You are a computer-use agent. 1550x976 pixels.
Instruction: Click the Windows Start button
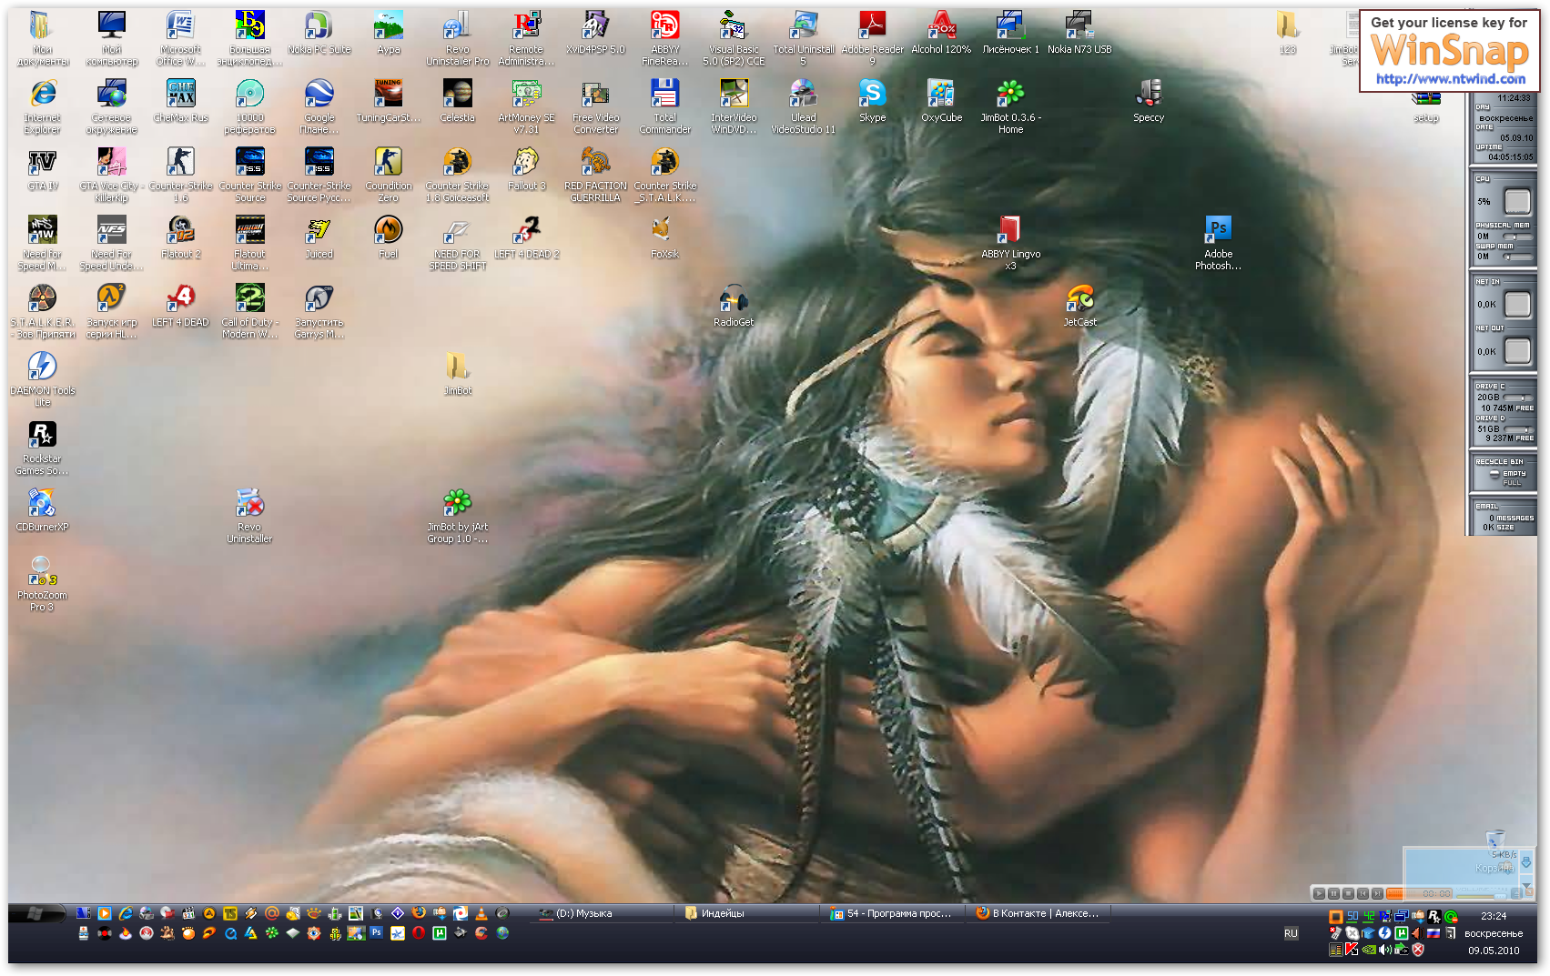pos(36,913)
